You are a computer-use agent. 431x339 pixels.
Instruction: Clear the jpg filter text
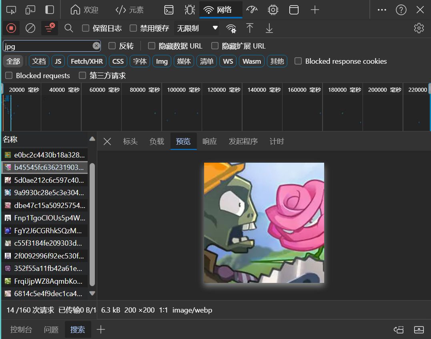pyautogui.click(x=96, y=46)
